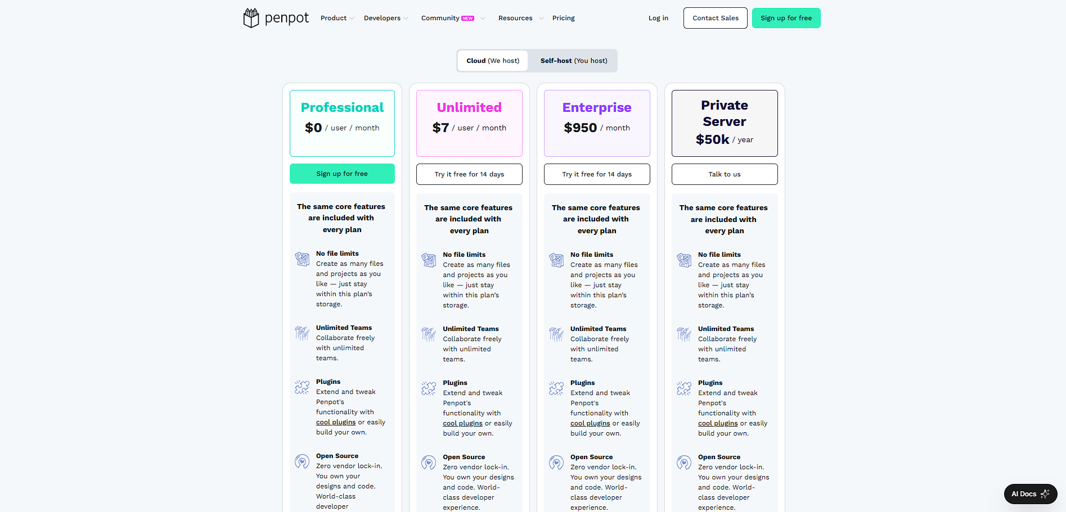Click Open Source icon in Professional plan
1066x512 pixels.
[x=302, y=461]
